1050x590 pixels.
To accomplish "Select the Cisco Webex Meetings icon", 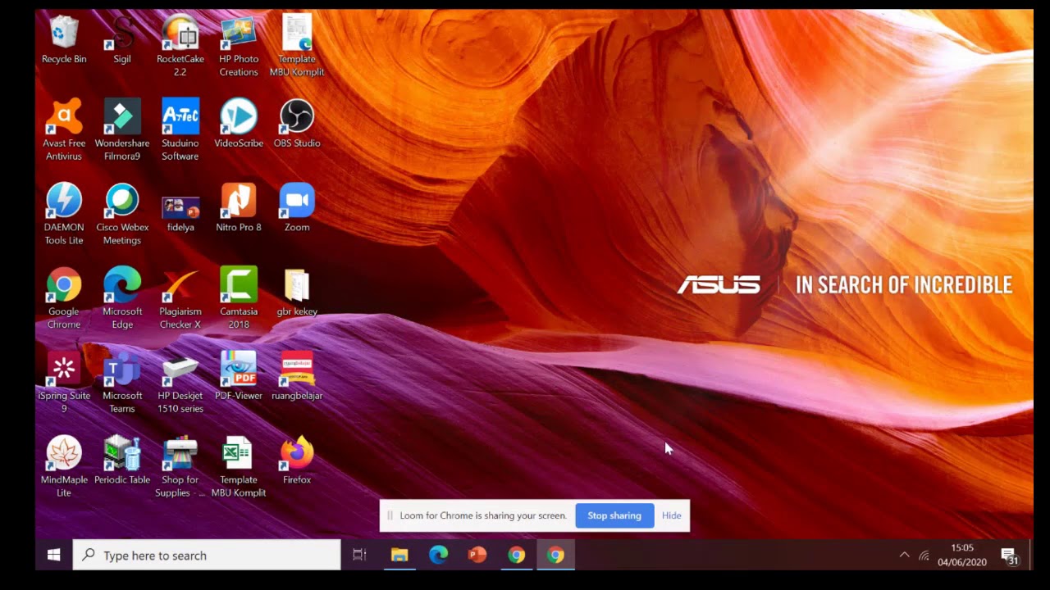I will [x=122, y=214].
